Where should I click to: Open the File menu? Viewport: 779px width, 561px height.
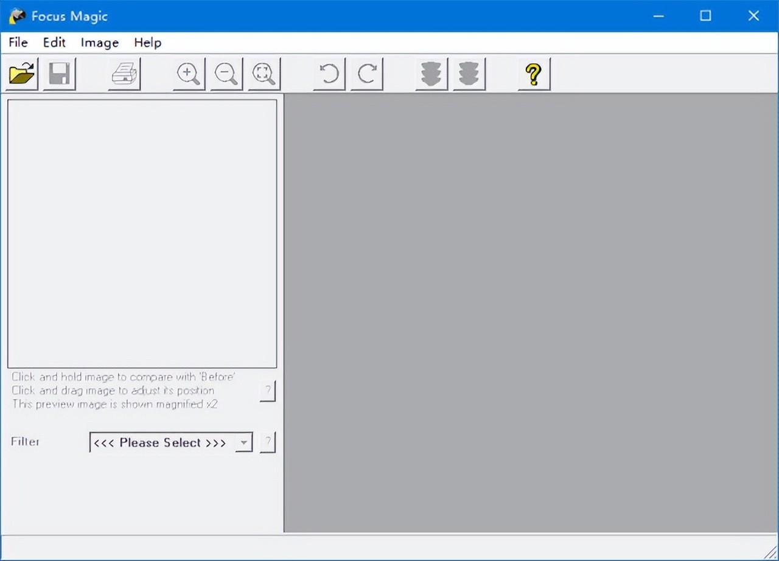tap(18, 43)
